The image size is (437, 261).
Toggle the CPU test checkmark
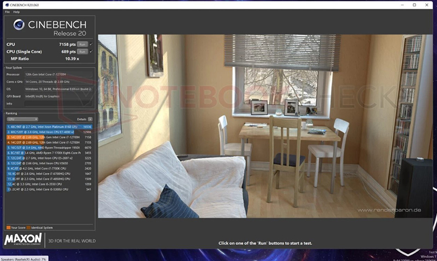coord(91,44)
